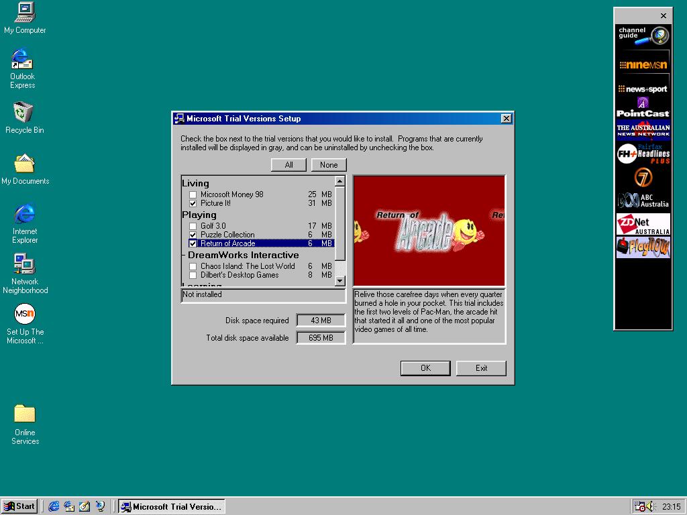Click the Microsoft Trial Versions taskbar button
The image size is (687, 515).
172,507
